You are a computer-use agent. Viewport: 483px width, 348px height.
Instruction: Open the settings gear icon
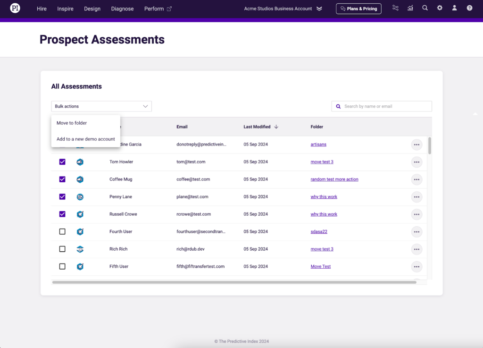point(440,8)
